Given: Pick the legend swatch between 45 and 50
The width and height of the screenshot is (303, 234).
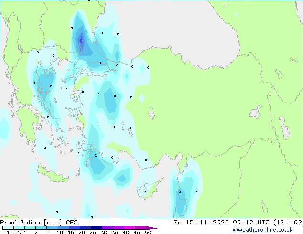Looking at the screenshot, I should tap(141, 228).
